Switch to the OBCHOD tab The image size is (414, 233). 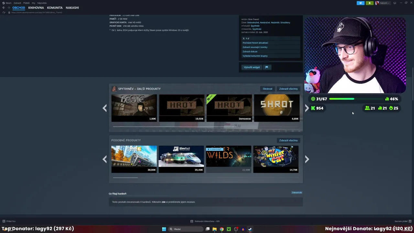coord(19,8)
